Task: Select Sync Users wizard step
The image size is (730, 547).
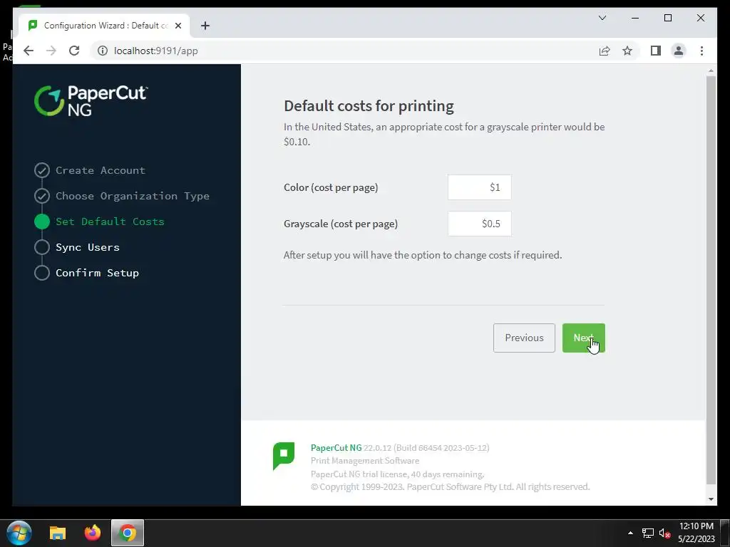Action: tap(88, 247)
